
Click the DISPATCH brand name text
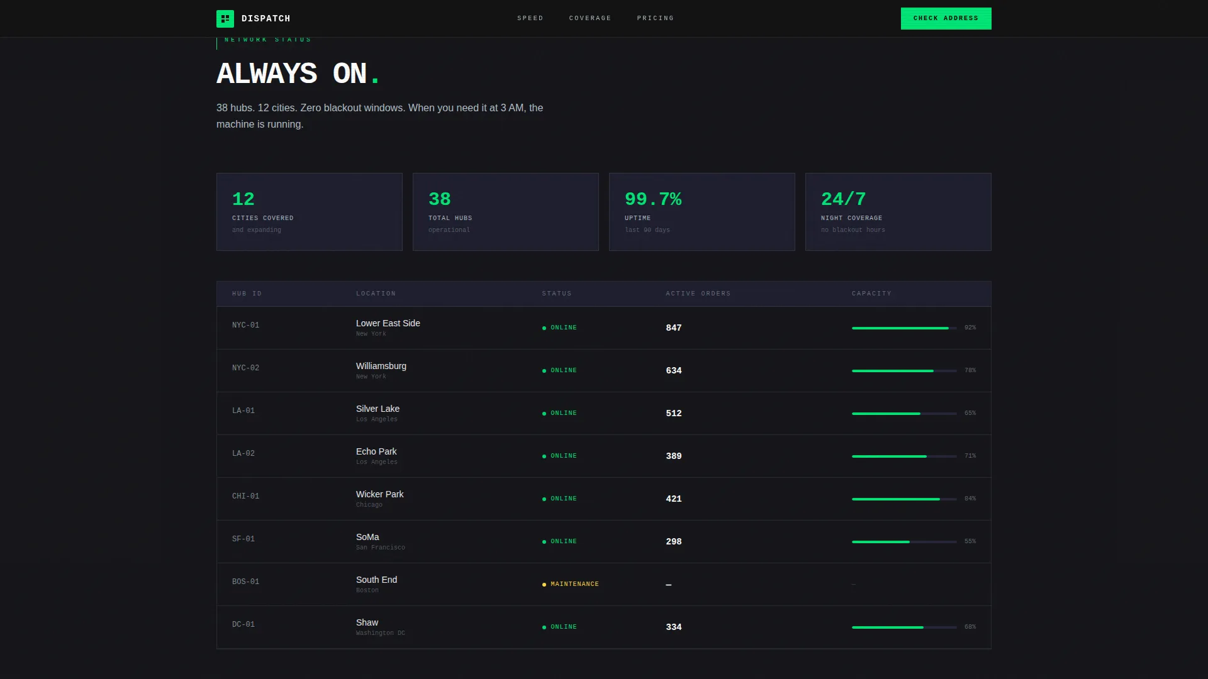coord(266,19)
